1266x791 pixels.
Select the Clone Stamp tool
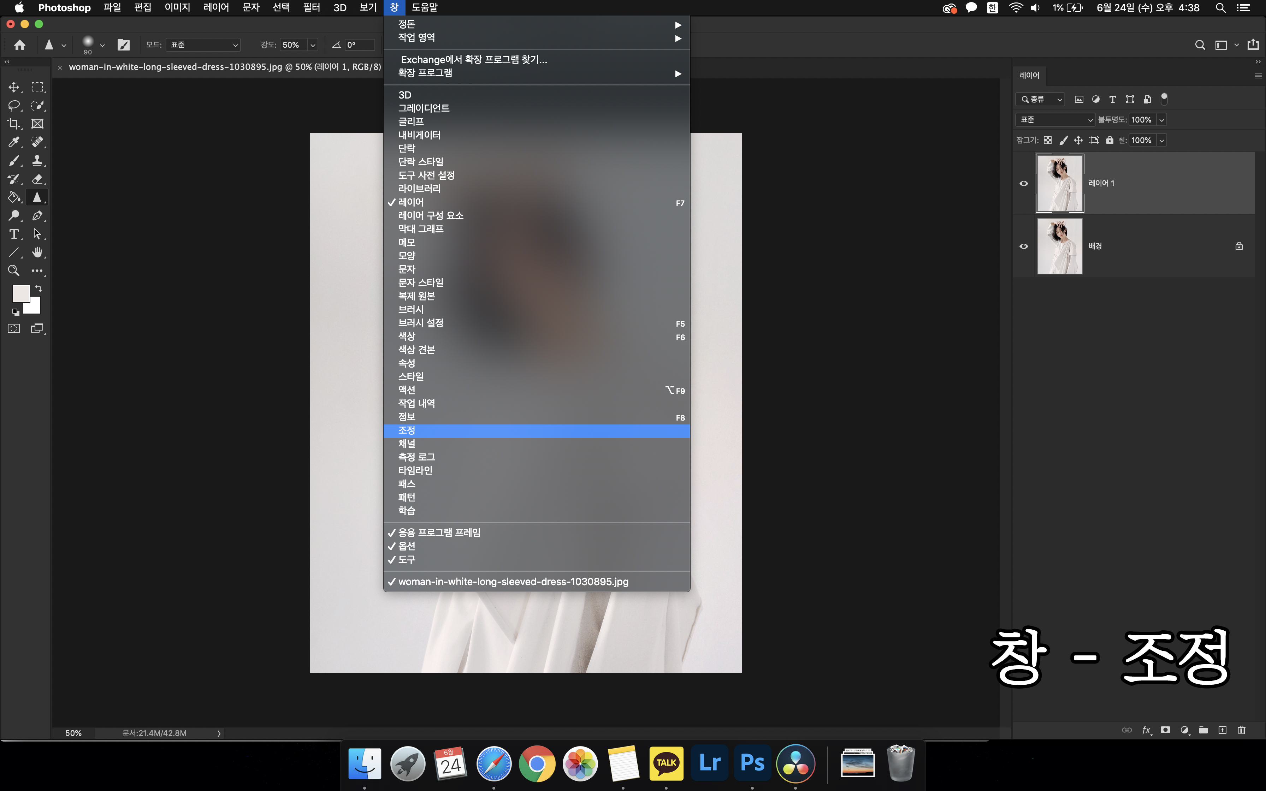[x=37, y=161]
